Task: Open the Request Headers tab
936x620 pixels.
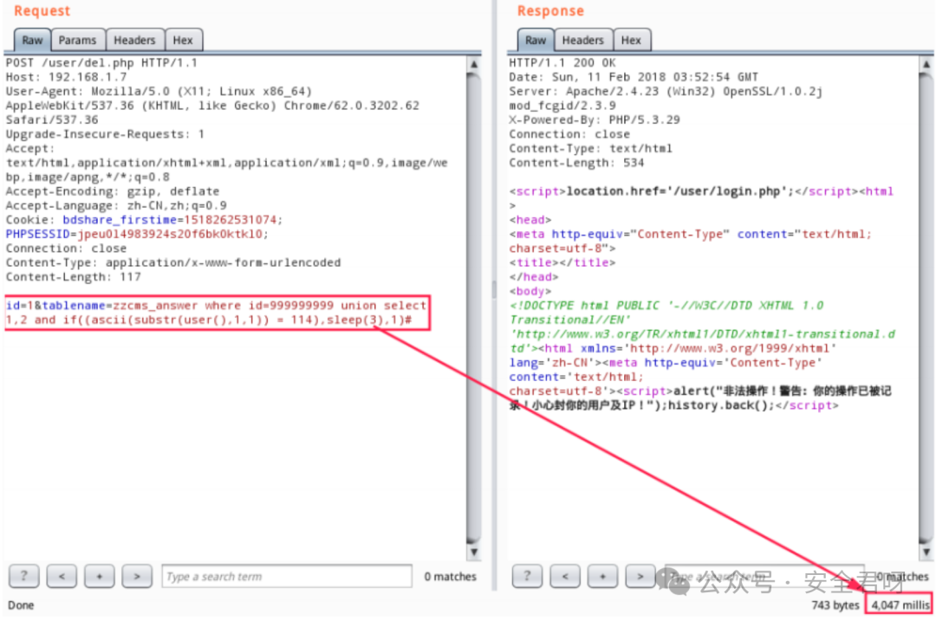Action: 134,40
